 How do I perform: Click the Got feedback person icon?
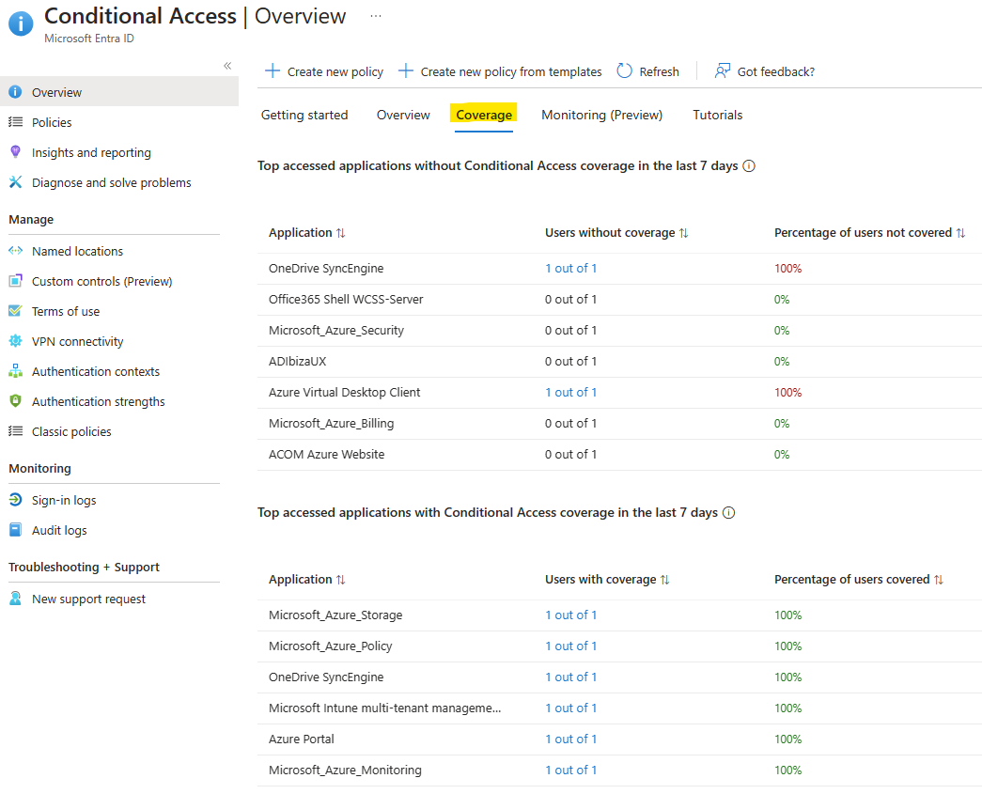pos(722,70)
